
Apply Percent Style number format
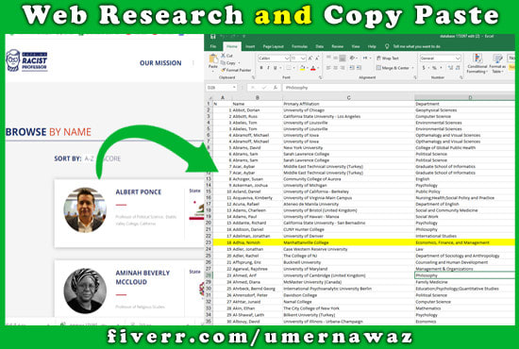point(434,68)
